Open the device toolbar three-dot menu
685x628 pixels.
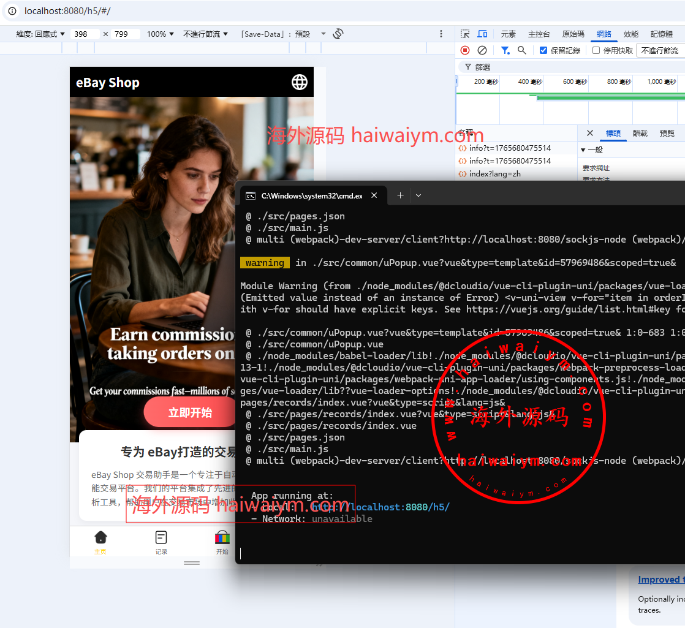(x=441, y=34)
